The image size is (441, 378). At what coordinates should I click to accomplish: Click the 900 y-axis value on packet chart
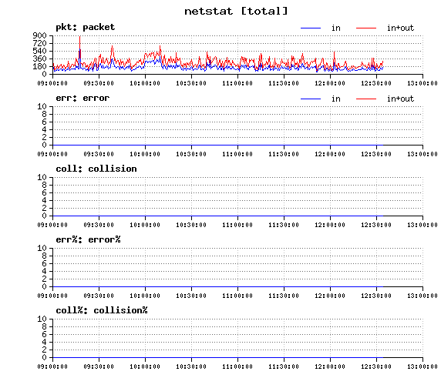[x=39, y=35]
